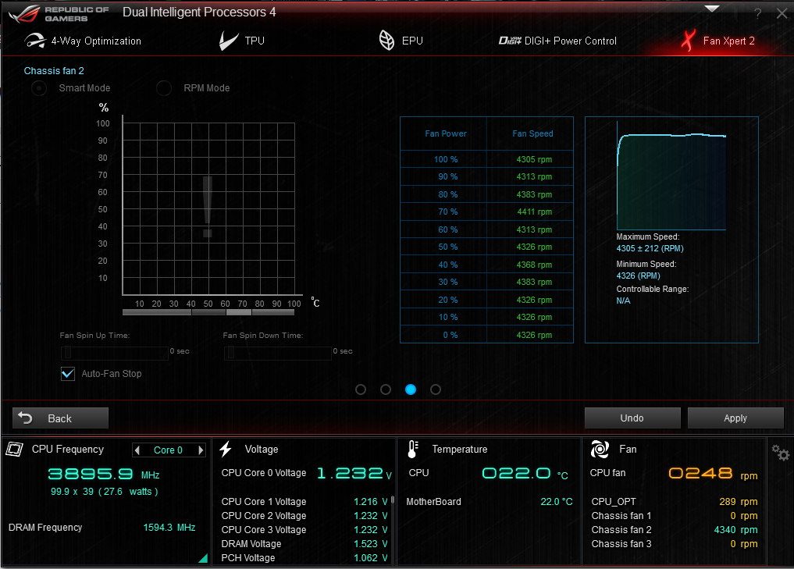The width and height of the screenshot is (794, 569).
Task: Go to the first fan page dot
Action: [x=361, y=389]
